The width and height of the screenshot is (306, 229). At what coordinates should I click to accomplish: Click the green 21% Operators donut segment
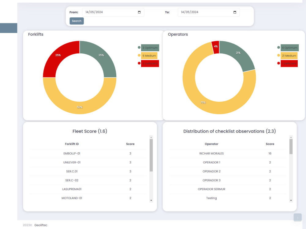[238, 53]
